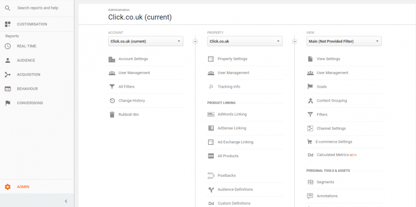Click the Tracking Info .js icon
The height and width of the screenshot is (207, 416).
pyautogui.click(x=211, y=87)
